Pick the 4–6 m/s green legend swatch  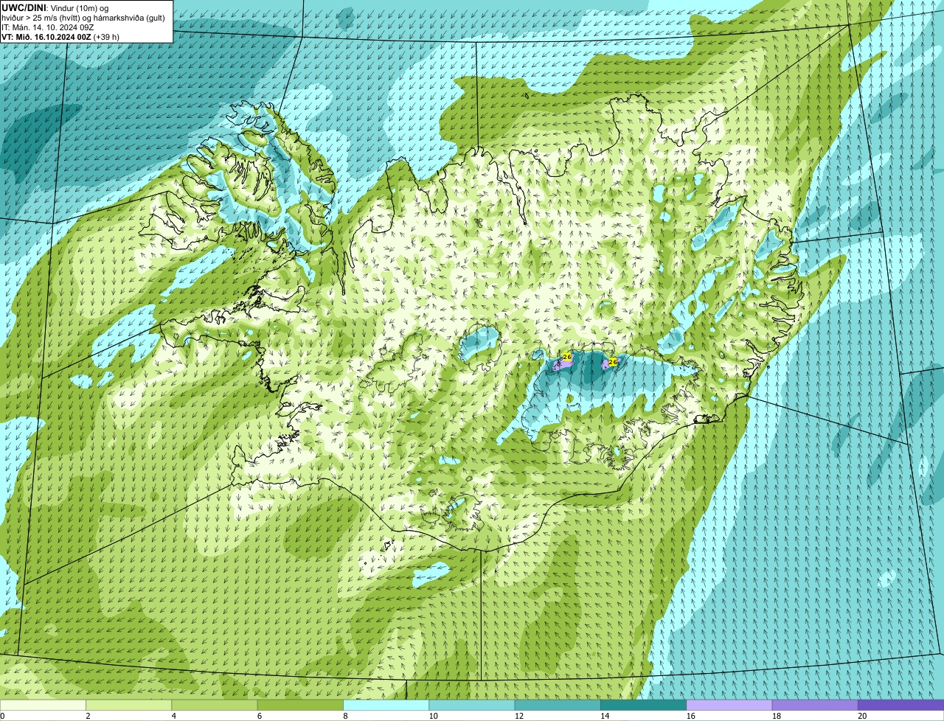(215, 706)
